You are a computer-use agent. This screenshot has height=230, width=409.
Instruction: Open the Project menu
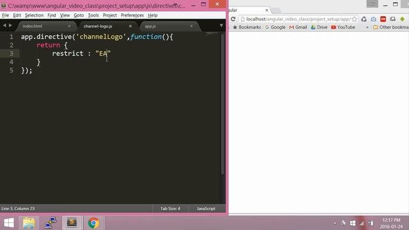[x=109, y=15]
